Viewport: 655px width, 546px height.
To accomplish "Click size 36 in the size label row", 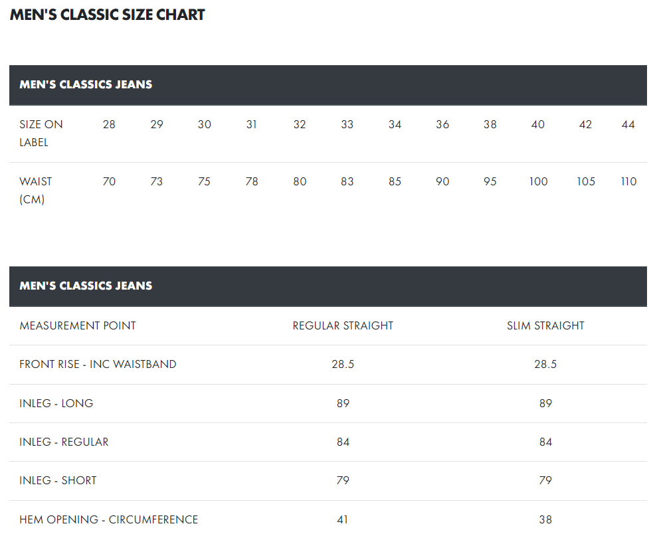I will coord(442,124).
